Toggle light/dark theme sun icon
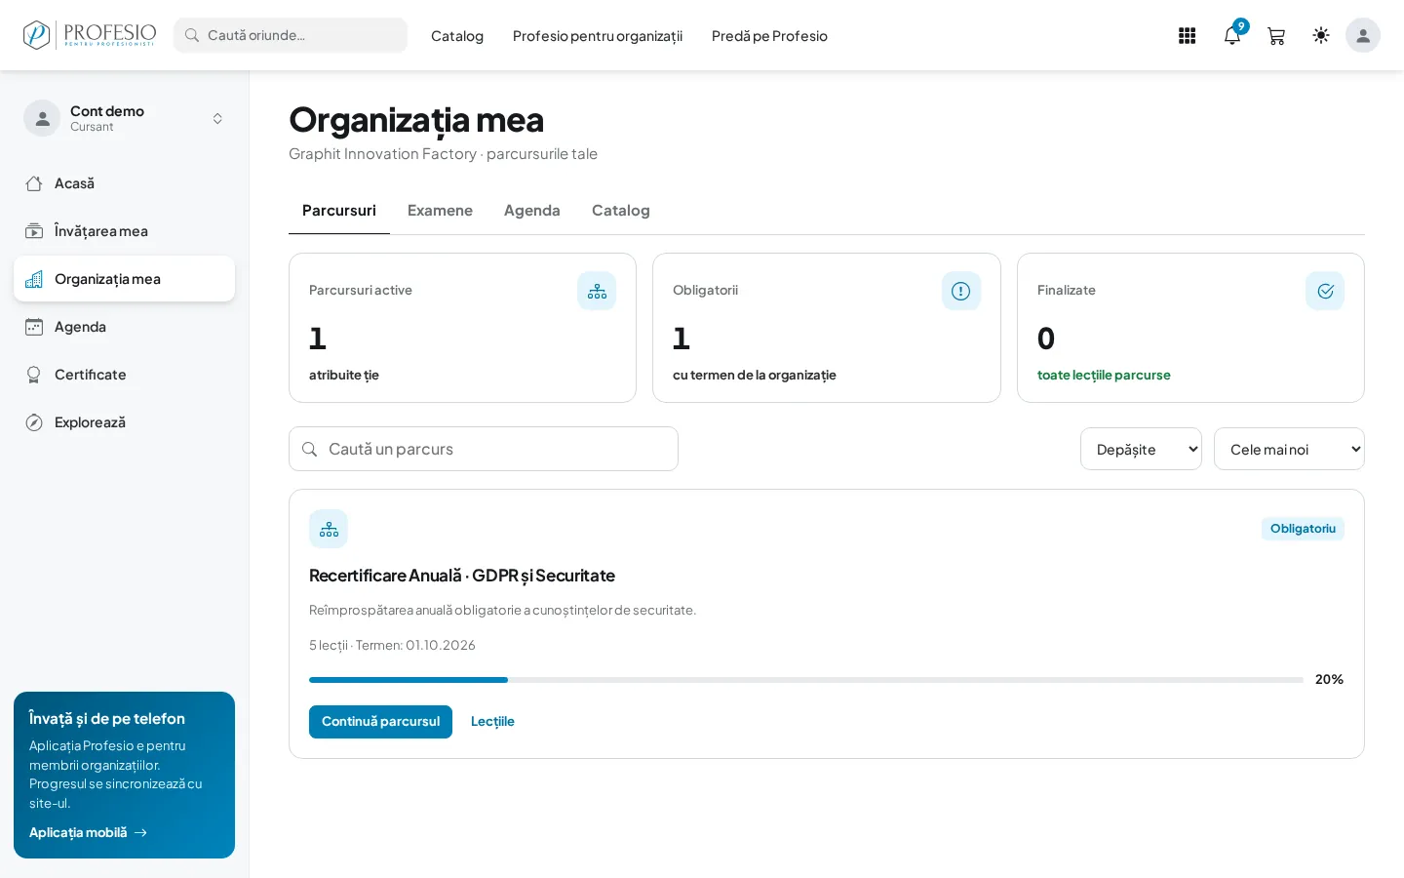 click(1321, 35)
